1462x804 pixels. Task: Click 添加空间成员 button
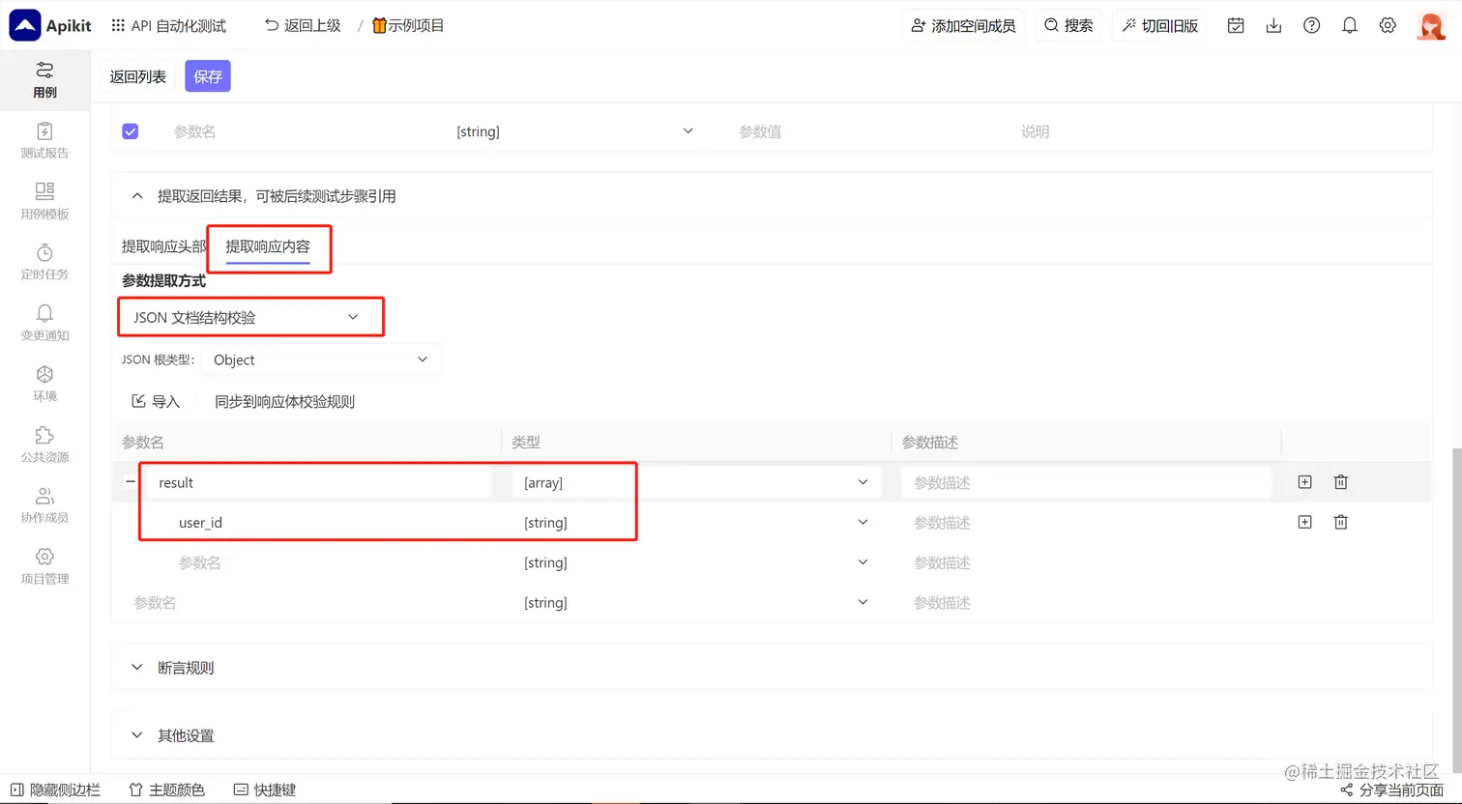(963, 26)
